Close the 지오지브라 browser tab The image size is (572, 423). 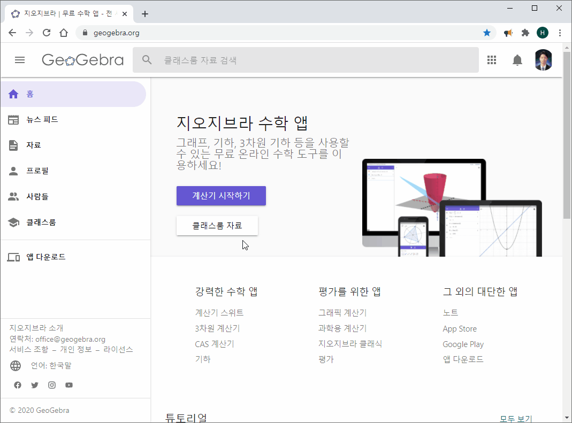coord(124,14)
